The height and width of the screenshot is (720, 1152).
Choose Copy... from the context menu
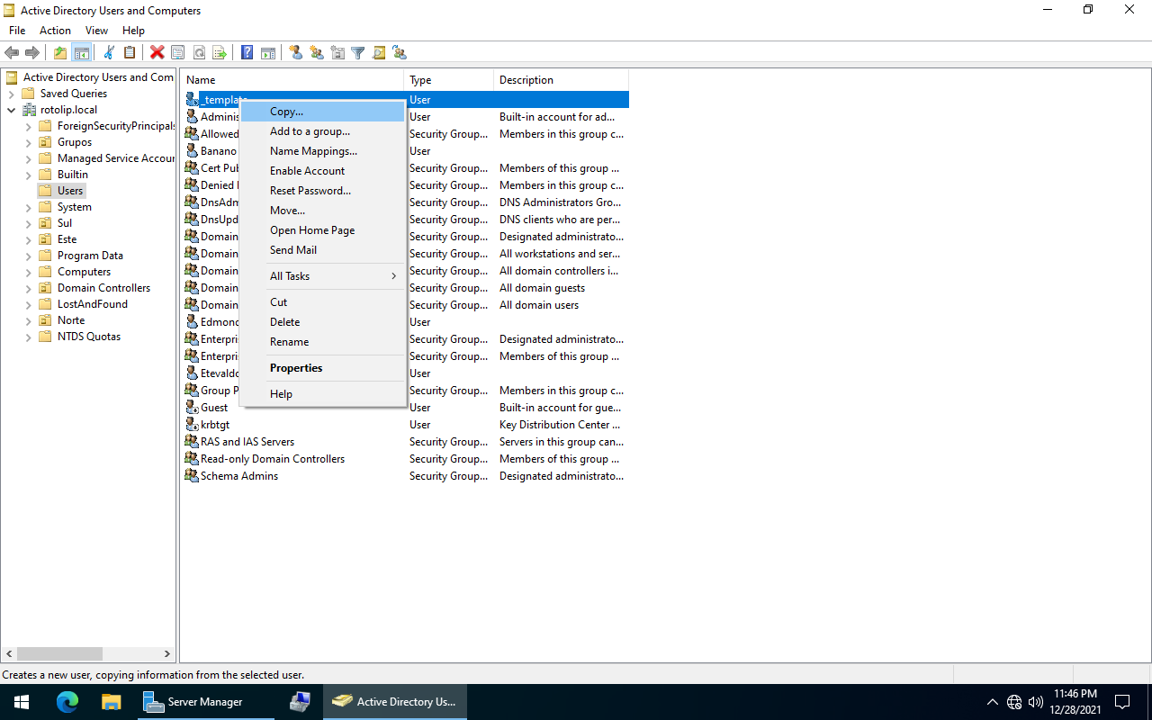286,112
